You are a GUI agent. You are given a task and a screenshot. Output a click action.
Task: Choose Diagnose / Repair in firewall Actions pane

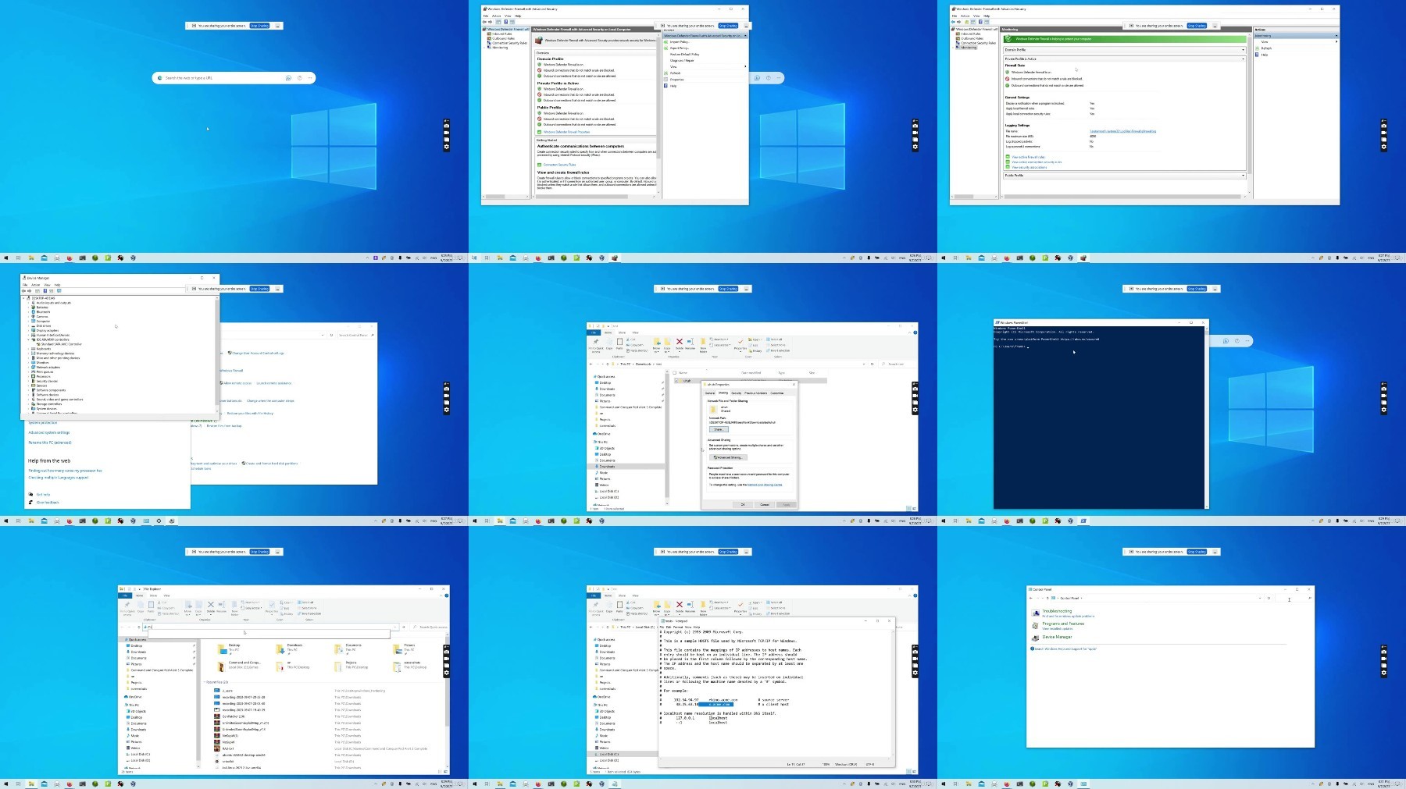[x=682, y=61]
